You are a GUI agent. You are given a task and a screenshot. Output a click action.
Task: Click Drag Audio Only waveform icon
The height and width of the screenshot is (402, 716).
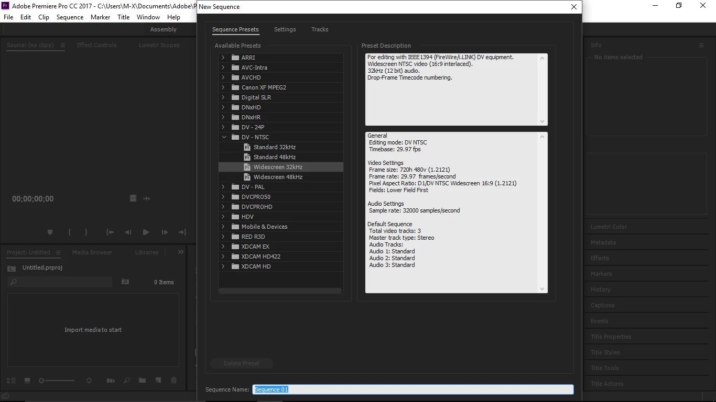(147, 198)
